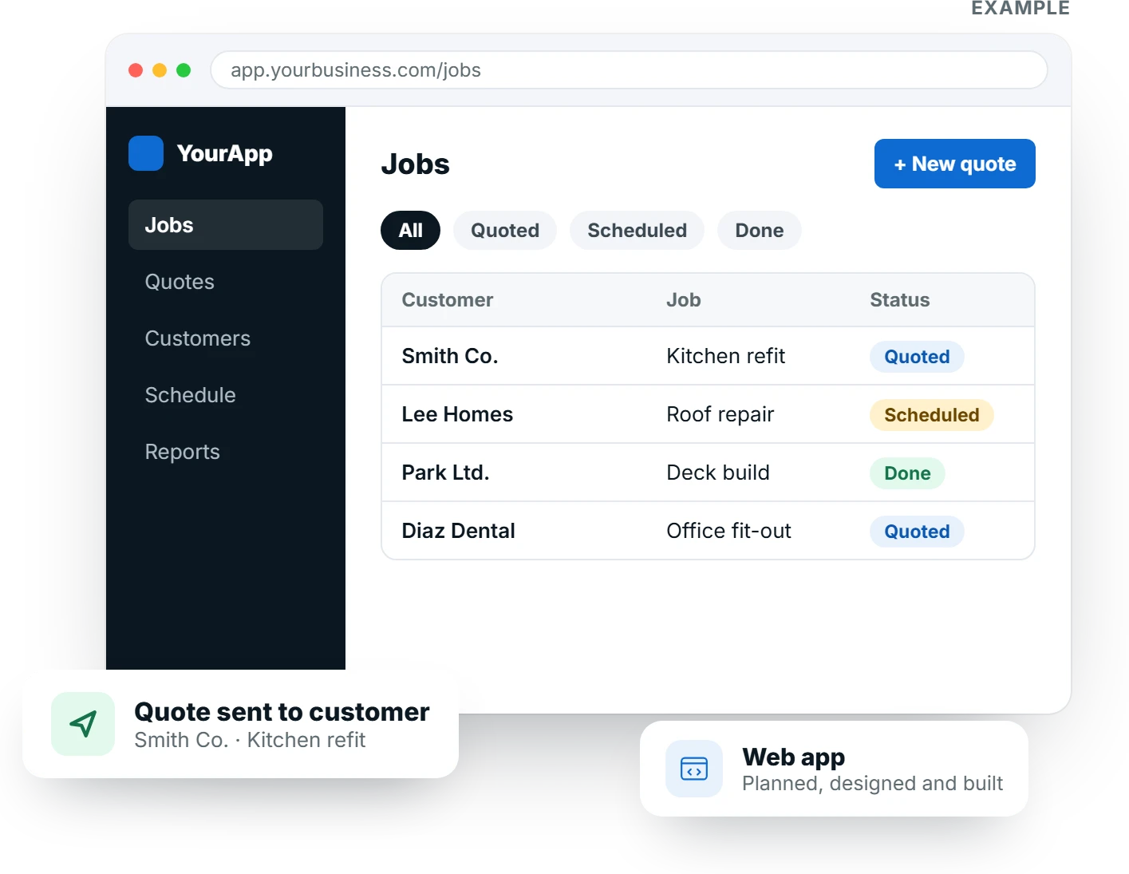This screenshot has height=874, width=1129.
Task: Filter jobs by Done pill
Action: (x=760, y=231)
